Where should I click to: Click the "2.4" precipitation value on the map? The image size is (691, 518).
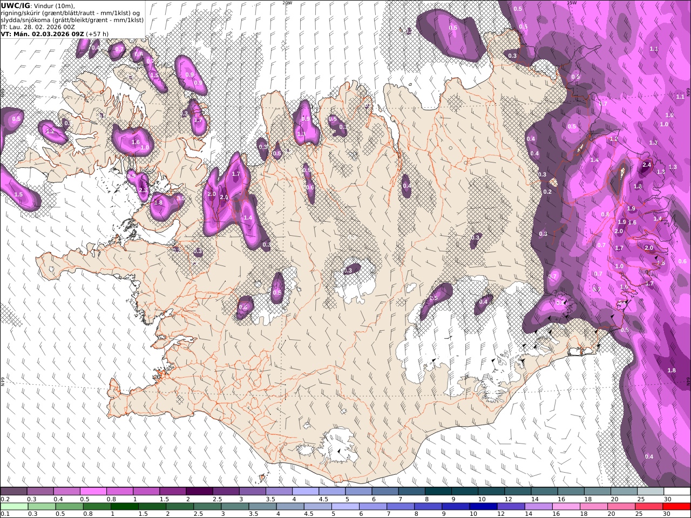point(647,165)
